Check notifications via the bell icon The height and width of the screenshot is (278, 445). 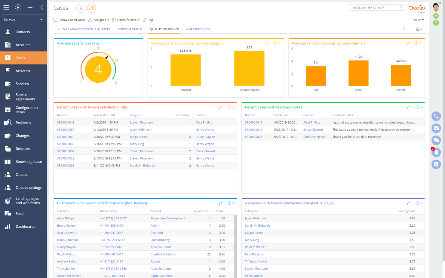pos(436,152)
